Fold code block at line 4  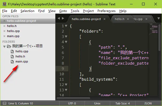pos(66,42)
